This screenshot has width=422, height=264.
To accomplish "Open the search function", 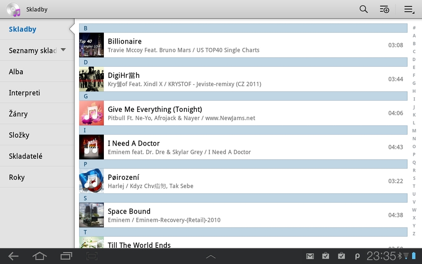I will pyautogui.click(x=363, y=9).
